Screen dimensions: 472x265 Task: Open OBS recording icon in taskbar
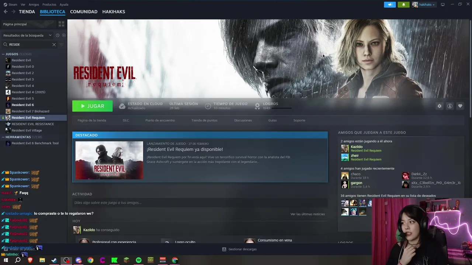pos(66,260)
